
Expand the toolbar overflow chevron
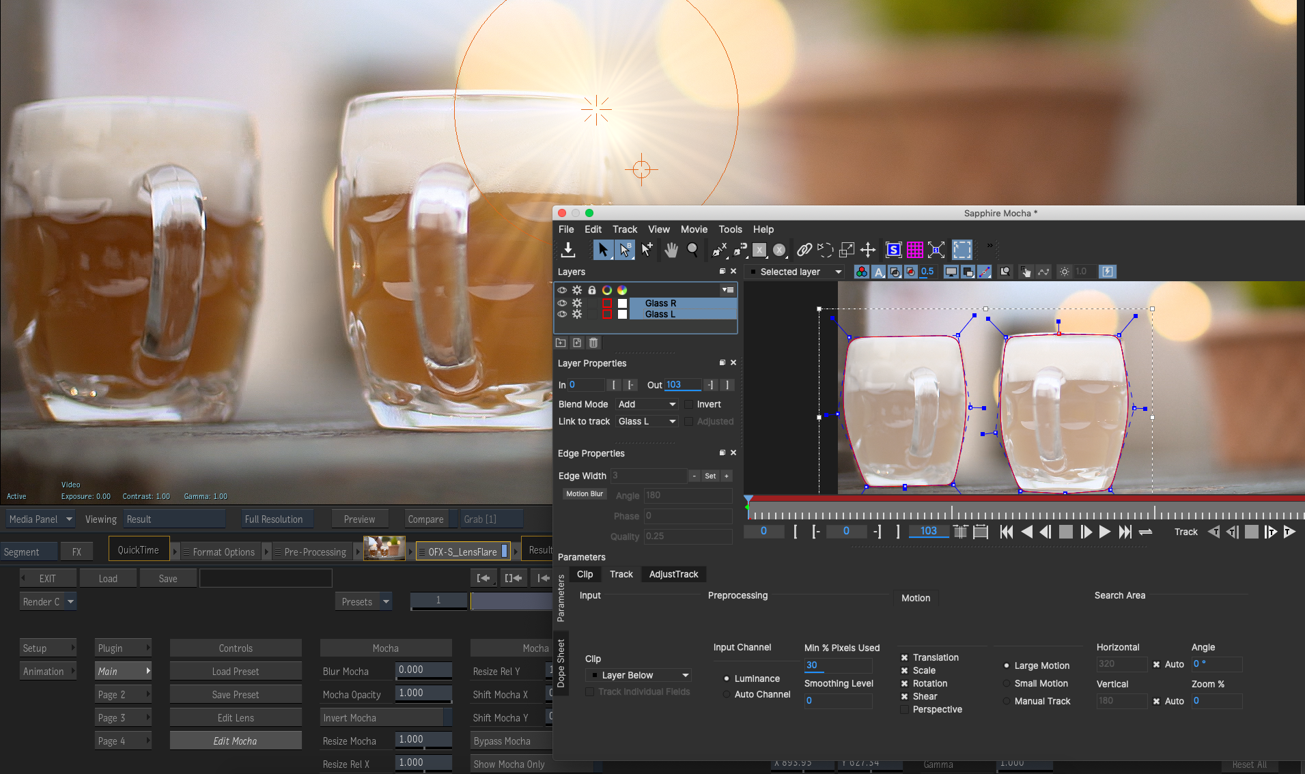[990, 246]
